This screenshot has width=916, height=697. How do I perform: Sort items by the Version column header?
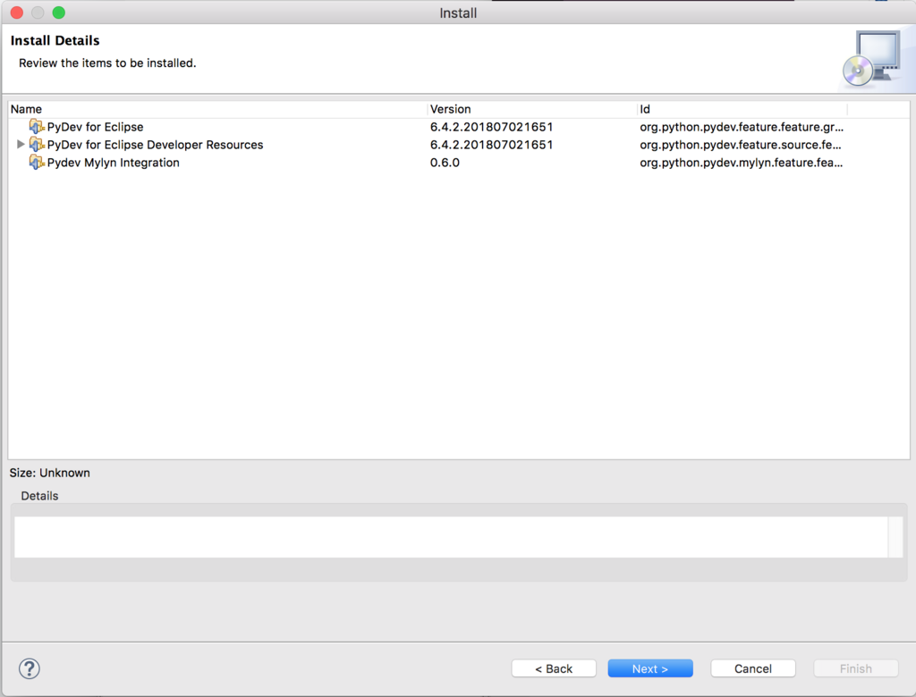[x=531, y=109]
